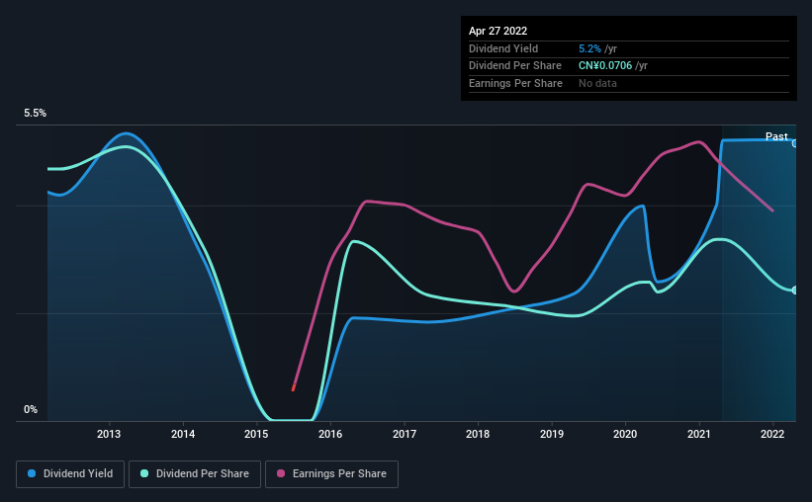Select the 2015 label on the time axis

256,434
